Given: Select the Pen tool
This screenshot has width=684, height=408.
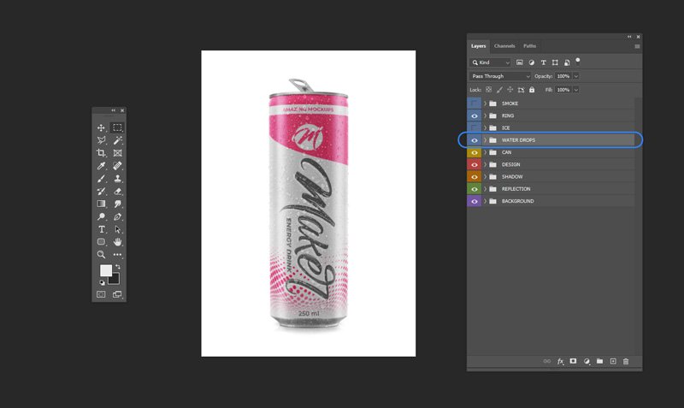Looking at the screenshot, I should click(x=117, y=216).
